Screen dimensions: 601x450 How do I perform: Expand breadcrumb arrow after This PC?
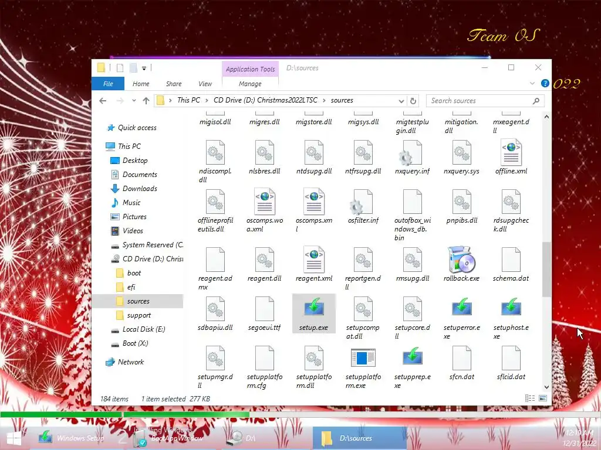(207, 100)
